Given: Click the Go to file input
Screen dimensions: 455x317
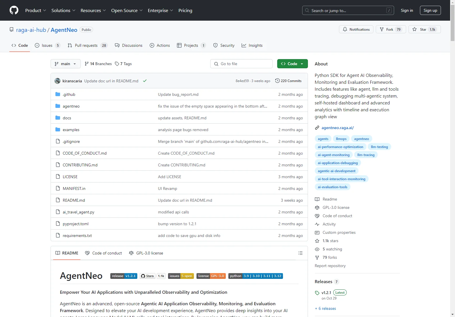Looking at the screenshot, I should coord(241,64).
